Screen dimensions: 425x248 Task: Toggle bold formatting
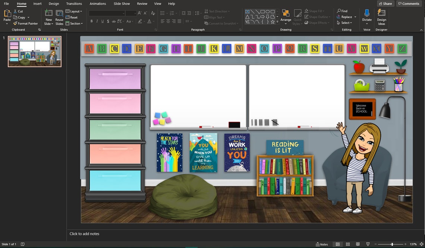coord(91,21)
